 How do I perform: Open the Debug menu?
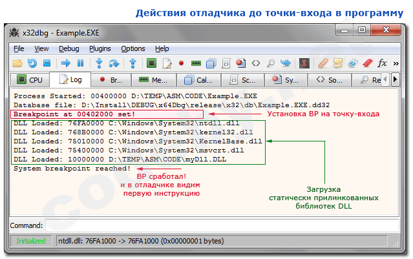69,48
